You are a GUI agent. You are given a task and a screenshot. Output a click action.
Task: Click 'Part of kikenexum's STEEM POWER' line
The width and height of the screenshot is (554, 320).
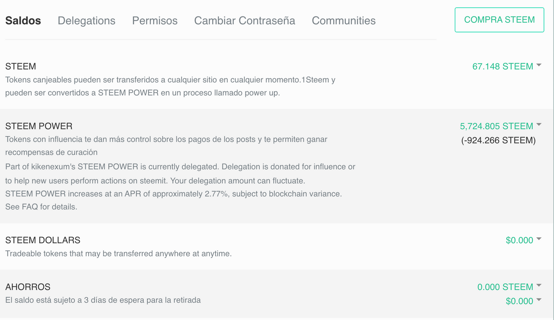coord(180,166)
